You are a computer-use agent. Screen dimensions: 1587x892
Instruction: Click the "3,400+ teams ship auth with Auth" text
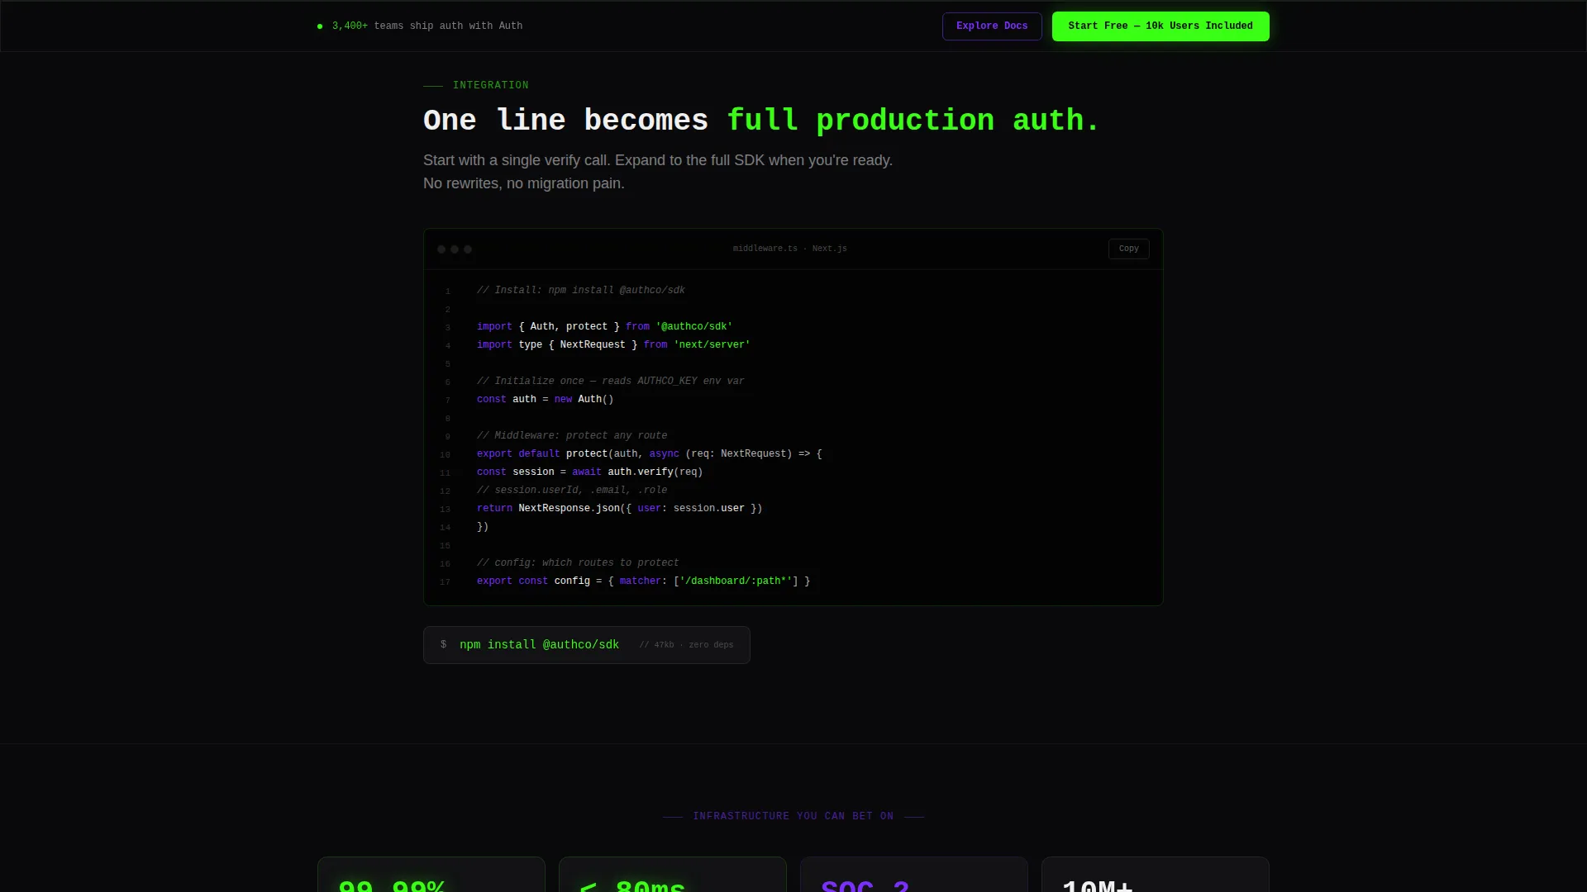tap(427, 26)
